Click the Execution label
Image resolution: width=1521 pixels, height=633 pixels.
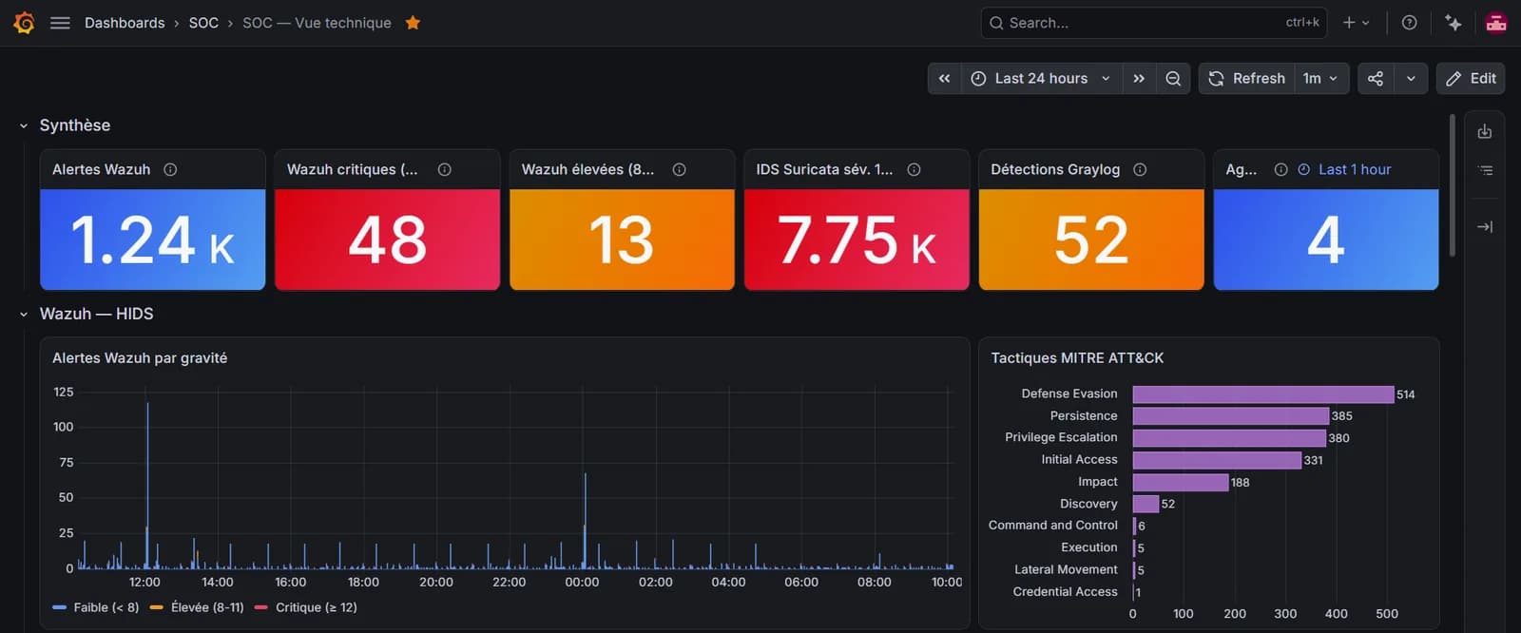[1089, 547]
